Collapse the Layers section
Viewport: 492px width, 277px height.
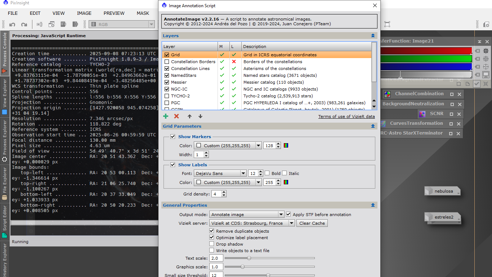[373, 36]
